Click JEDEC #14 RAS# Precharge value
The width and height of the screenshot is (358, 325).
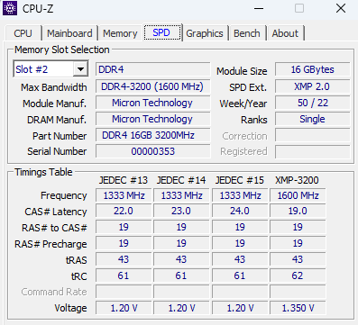(181, 243)
